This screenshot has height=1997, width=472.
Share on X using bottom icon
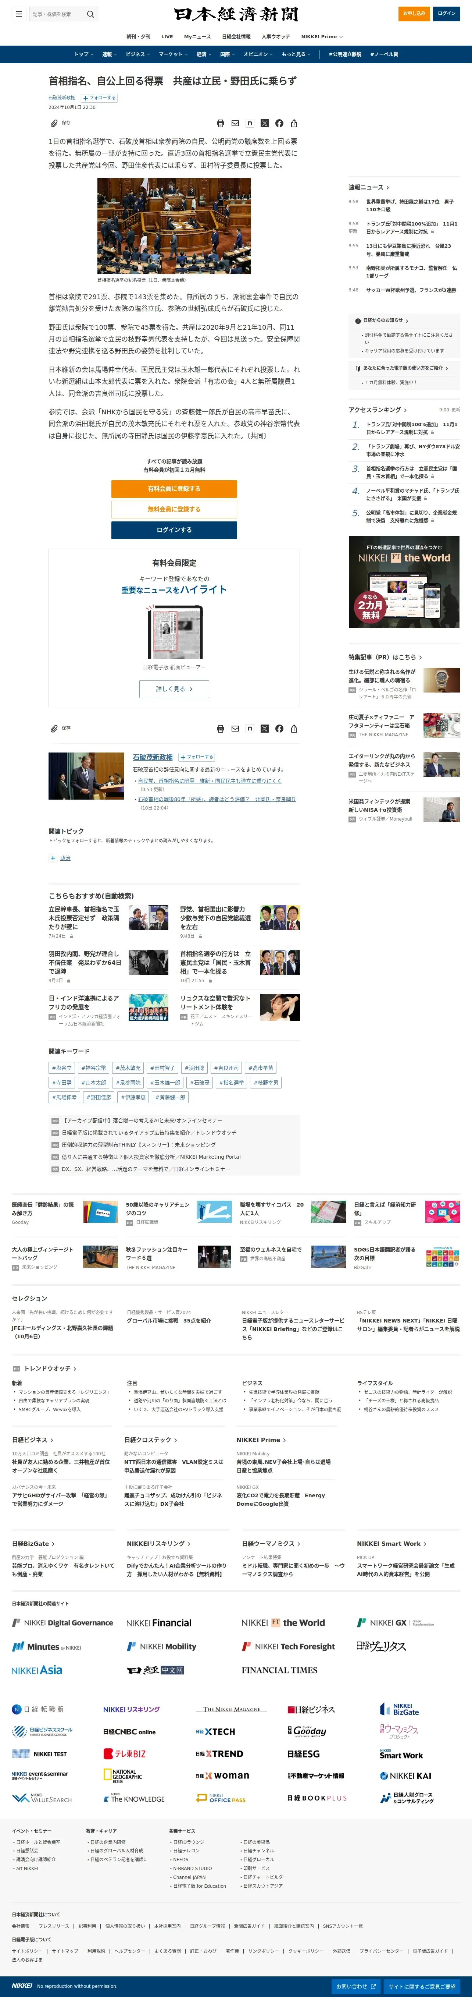click(x=264, y=729)
